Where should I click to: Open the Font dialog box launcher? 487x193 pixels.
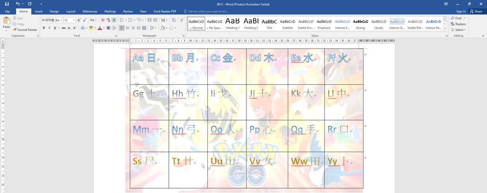(x=116, y=36)
